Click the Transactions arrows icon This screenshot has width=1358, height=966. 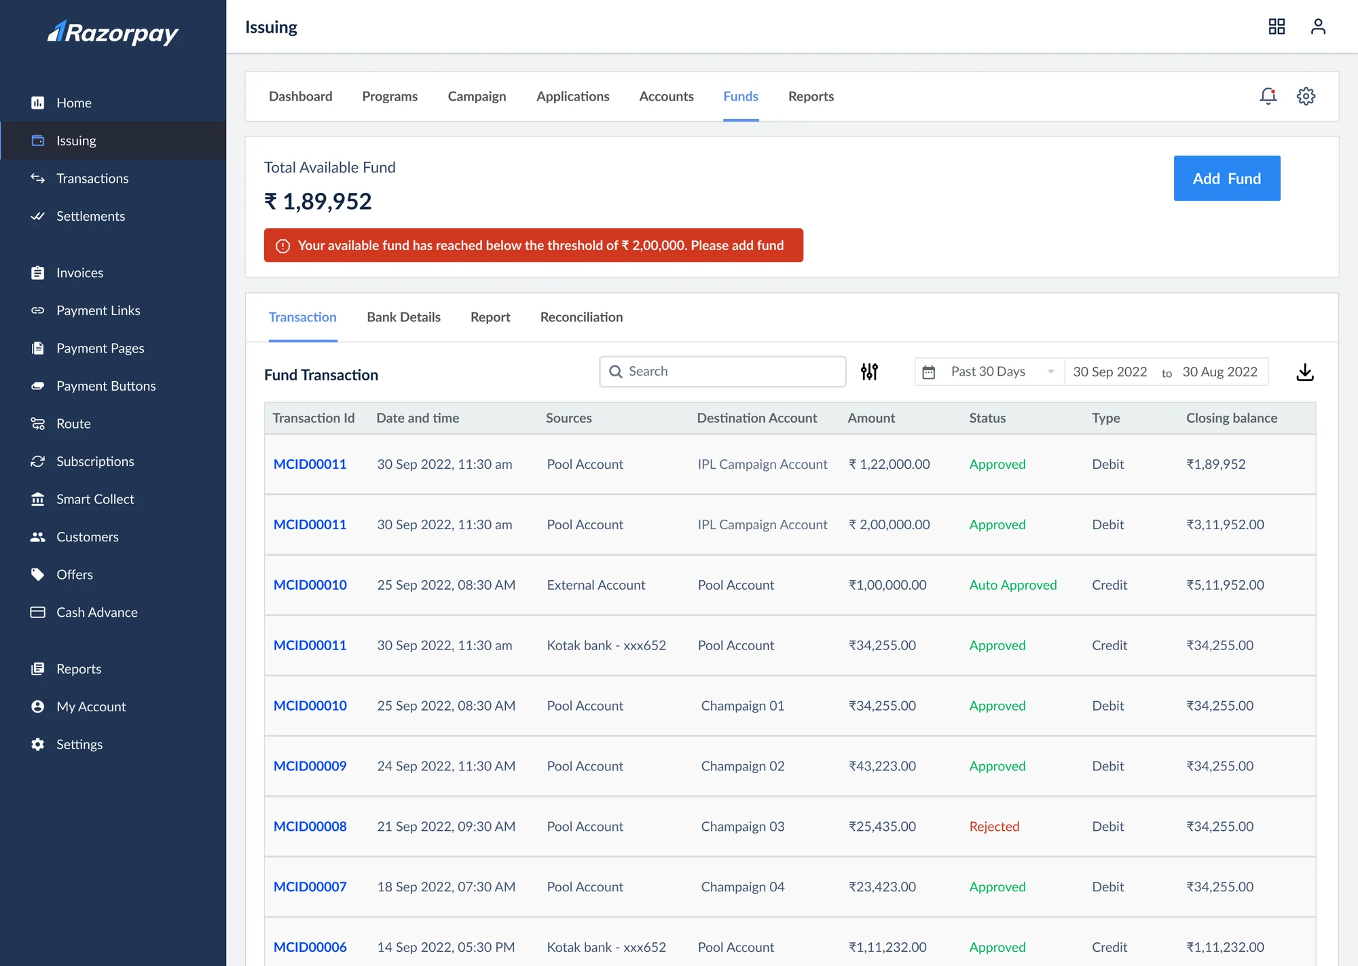(x=37, y=178)
